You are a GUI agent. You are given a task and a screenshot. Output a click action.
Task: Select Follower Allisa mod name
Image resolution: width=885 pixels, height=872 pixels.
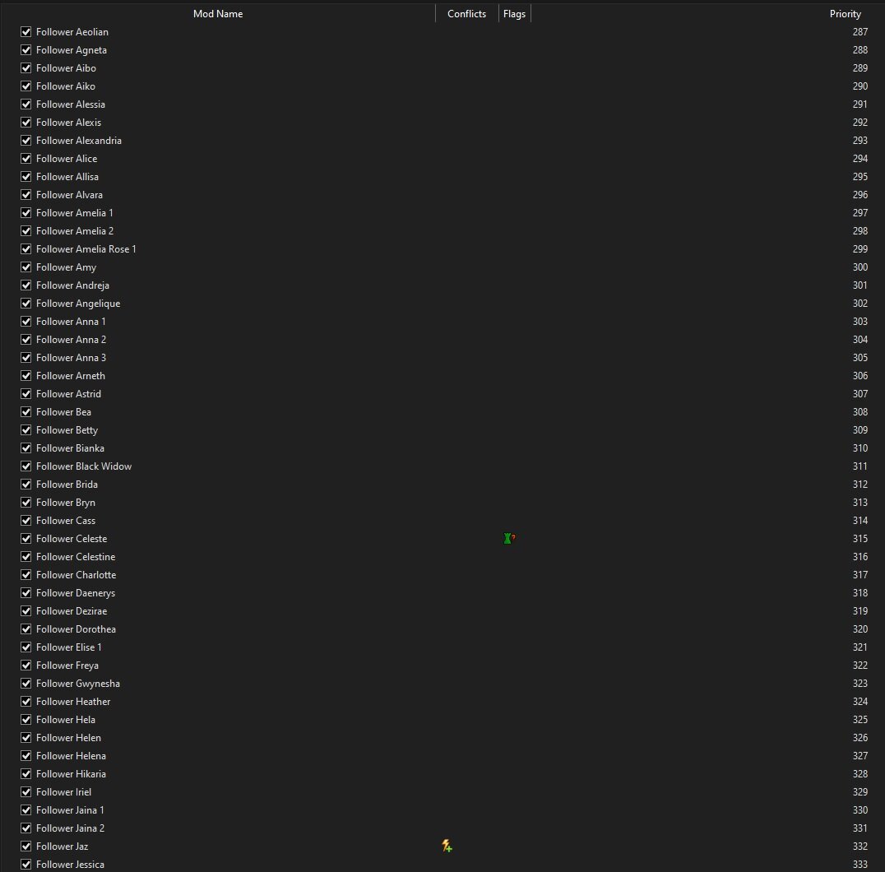[x=67, y=177]
